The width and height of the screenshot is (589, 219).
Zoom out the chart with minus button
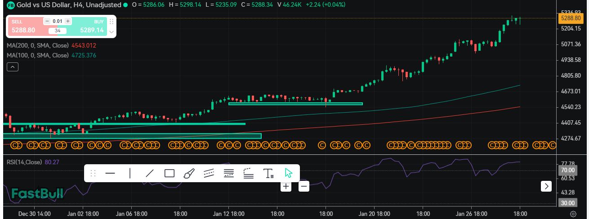[304, 186]
